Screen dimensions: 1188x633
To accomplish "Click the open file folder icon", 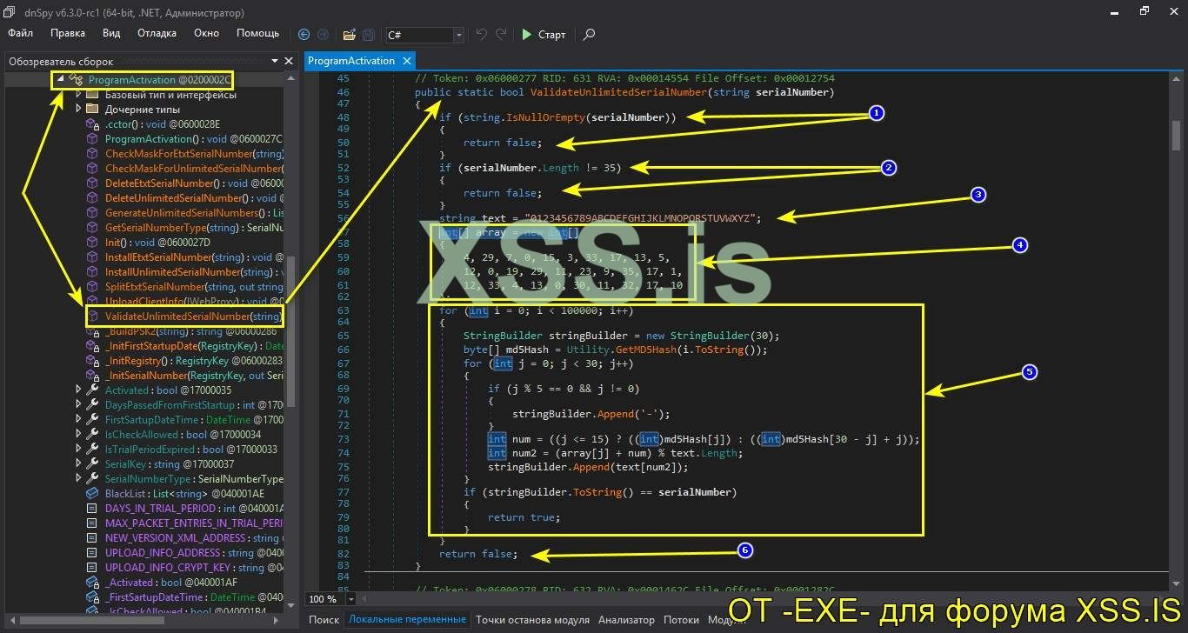I will (x=349, y=35).
